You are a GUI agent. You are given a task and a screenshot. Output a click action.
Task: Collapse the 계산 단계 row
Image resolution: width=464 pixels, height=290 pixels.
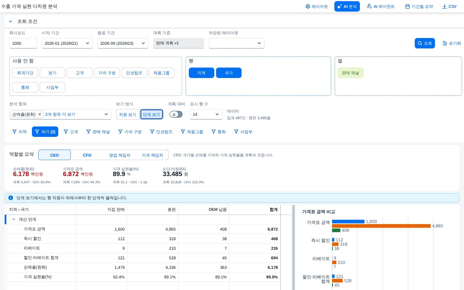click(14, 220)
